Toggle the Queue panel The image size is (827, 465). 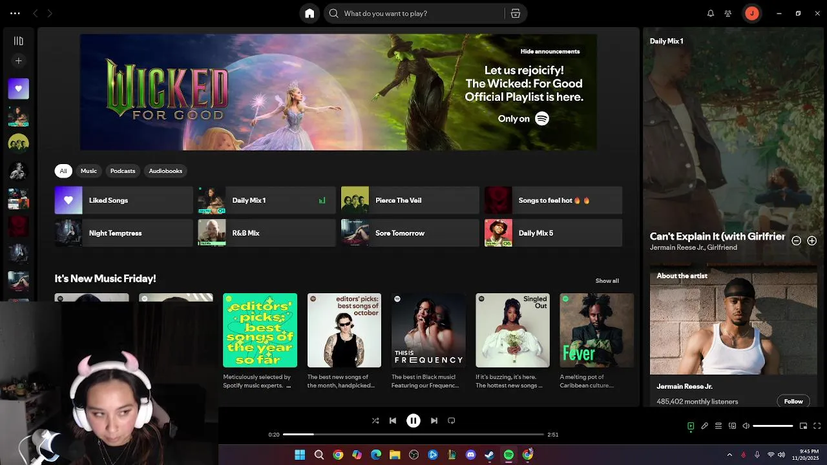[718, 426]
